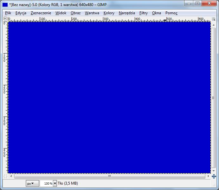219x190 pixels.
Task: Click the window resize grip in corner
Action: click(214, 185)
